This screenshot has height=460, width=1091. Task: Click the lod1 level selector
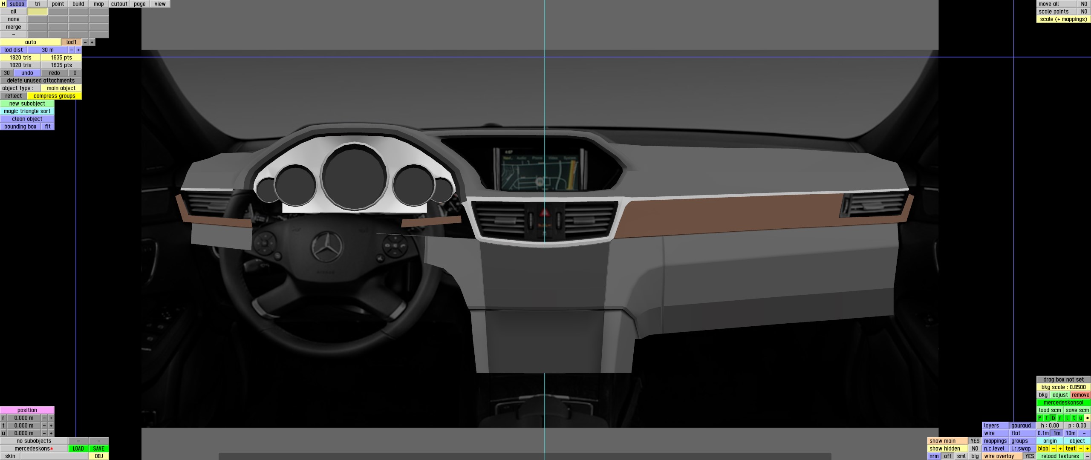(72, 42)
